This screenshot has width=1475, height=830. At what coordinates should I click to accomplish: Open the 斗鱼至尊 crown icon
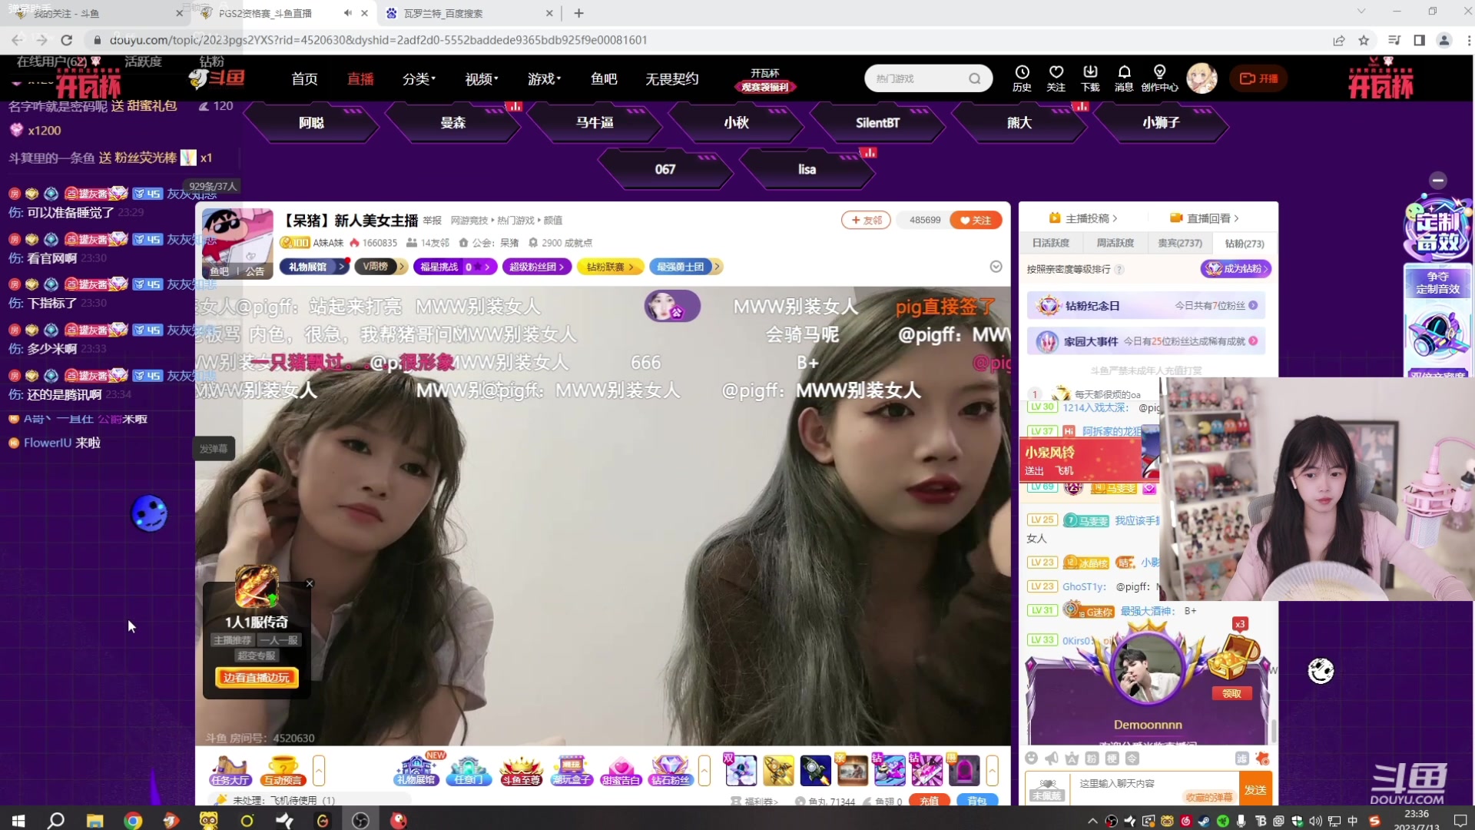(x=521, y=770)
